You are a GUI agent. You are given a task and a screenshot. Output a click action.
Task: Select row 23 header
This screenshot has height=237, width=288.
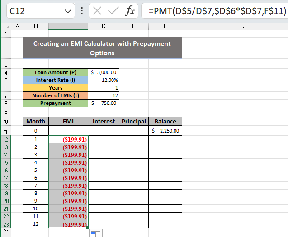click(x=6, y=224)
